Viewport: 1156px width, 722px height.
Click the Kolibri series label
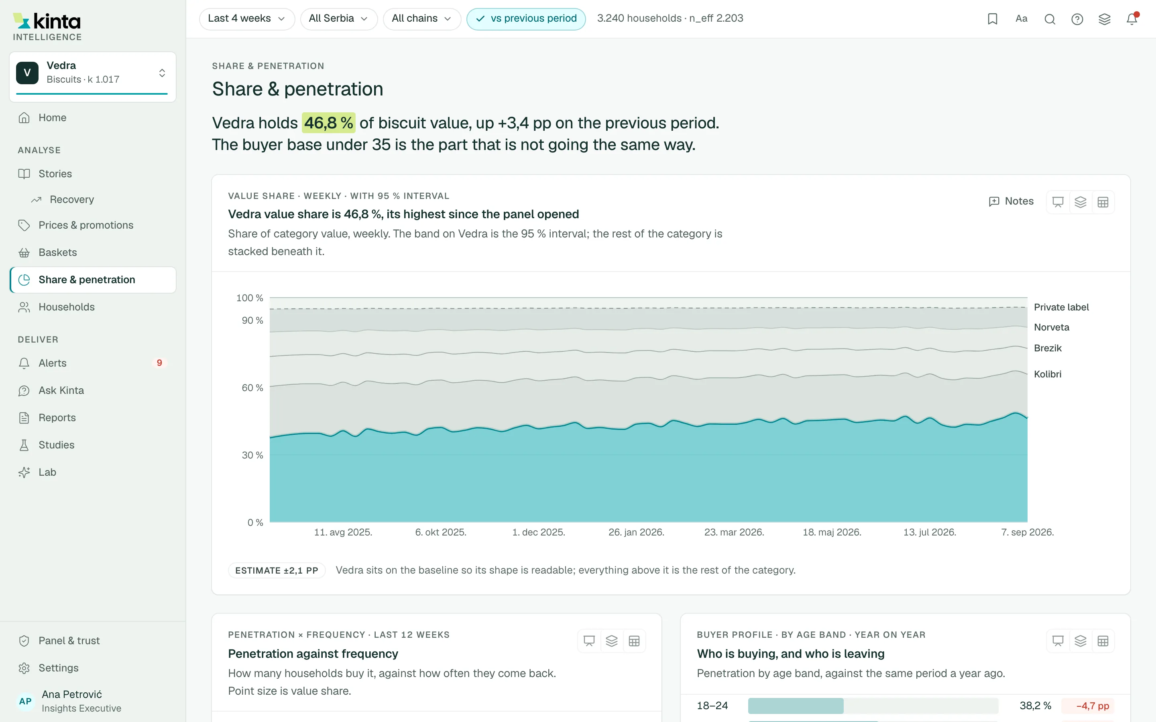coord(1048,374)
